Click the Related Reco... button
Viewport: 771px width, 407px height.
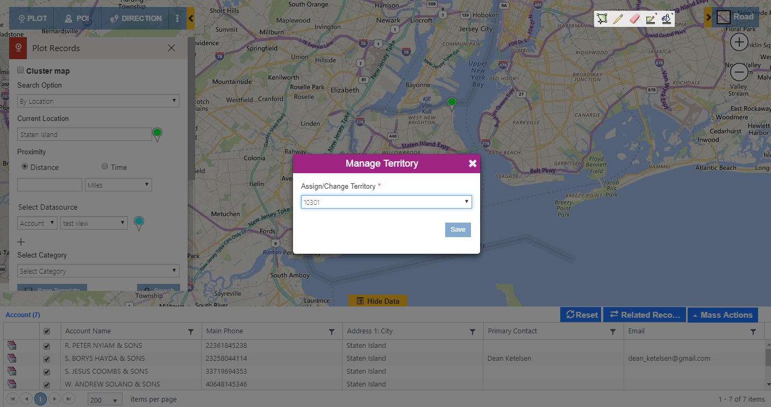tap(644, 315)
